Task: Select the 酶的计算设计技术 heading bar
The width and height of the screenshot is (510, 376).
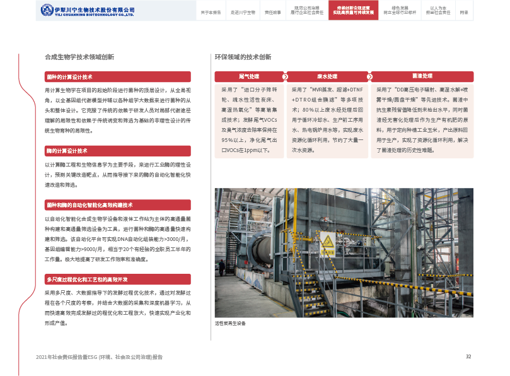Action: (x=117, y=151)
